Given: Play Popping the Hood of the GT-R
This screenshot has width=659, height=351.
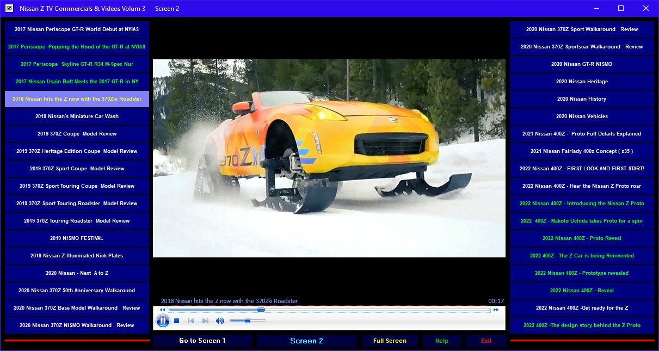Looking at the screenshot, I should (77, 47).
